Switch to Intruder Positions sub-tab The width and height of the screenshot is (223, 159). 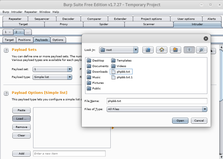tap(25, 40)
